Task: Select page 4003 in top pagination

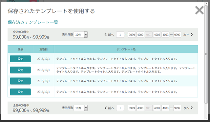Action: tap(165, 35)
